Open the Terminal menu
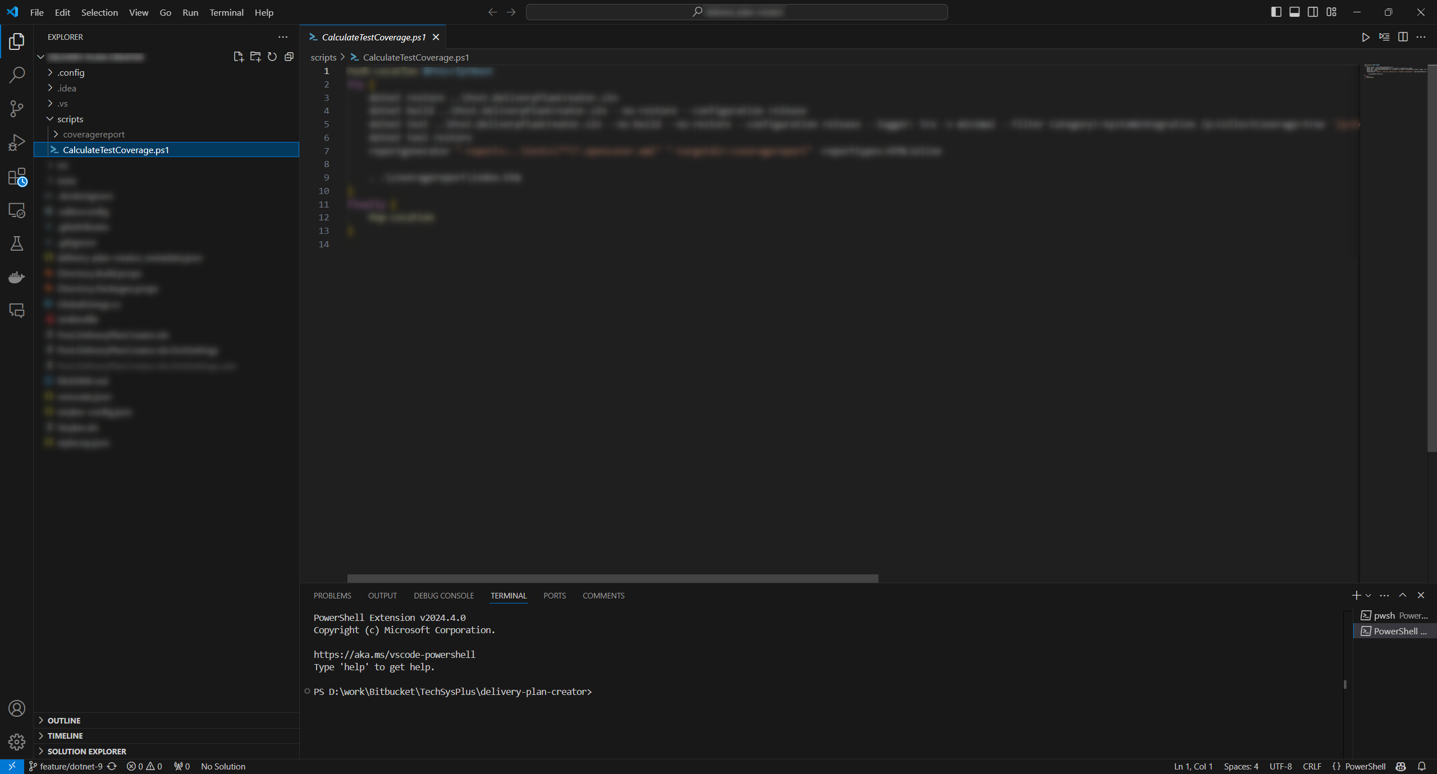Screen dimensions: 1437x774 coord(226,12)
